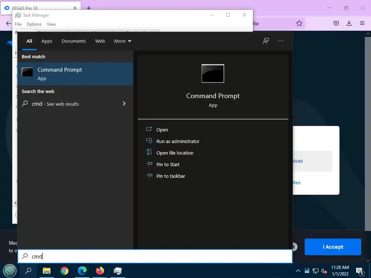Close the VEGAS Pro 18 browser tab
The width and height of the screenshot is (371, 278).
(x=75, y=8)
